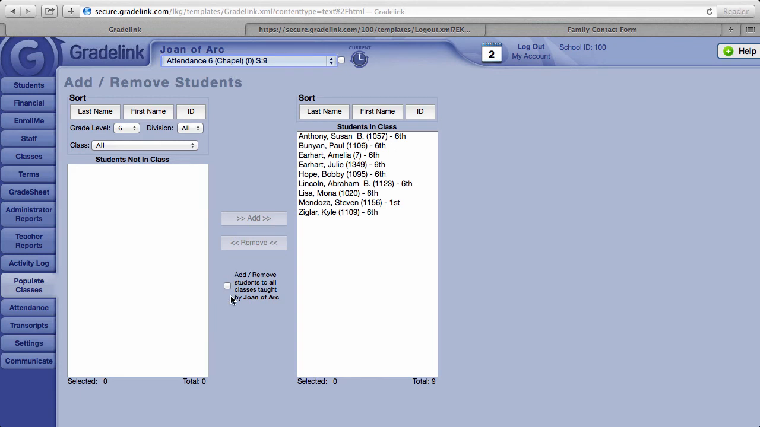Open the Class filter dropdown
760x427 pixels.
click(x=144, y=145)
